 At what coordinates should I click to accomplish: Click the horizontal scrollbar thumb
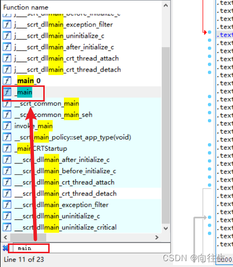(x=28, y=237)
